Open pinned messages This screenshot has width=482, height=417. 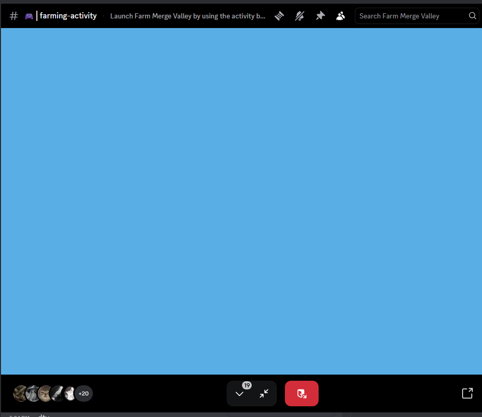(x=320, y=16)
